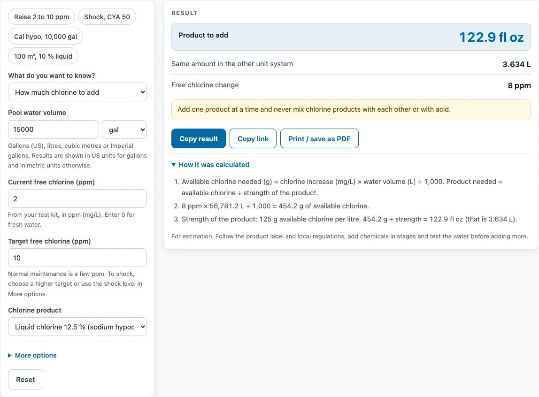
Task: Expand the More options section
Action: coord(32,355)
